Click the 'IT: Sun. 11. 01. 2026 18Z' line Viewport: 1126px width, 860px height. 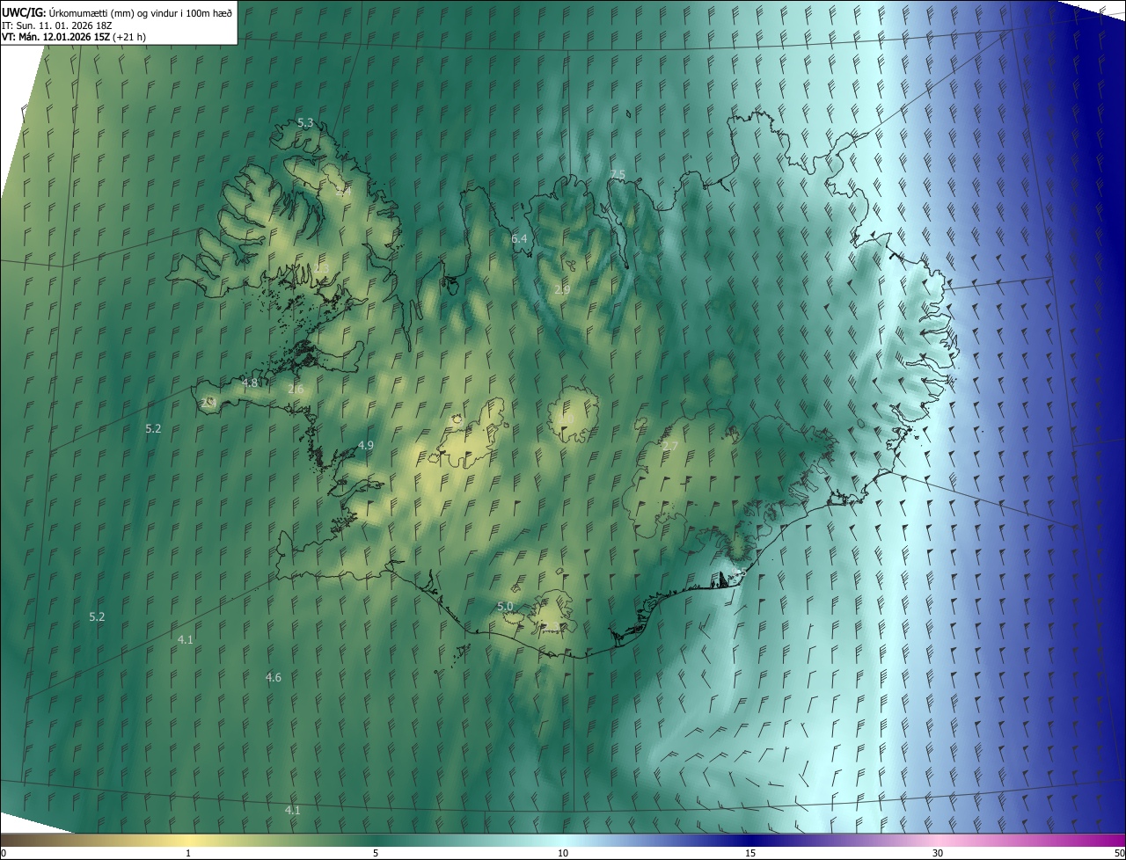pyautogui.click(x=56, y=26)
